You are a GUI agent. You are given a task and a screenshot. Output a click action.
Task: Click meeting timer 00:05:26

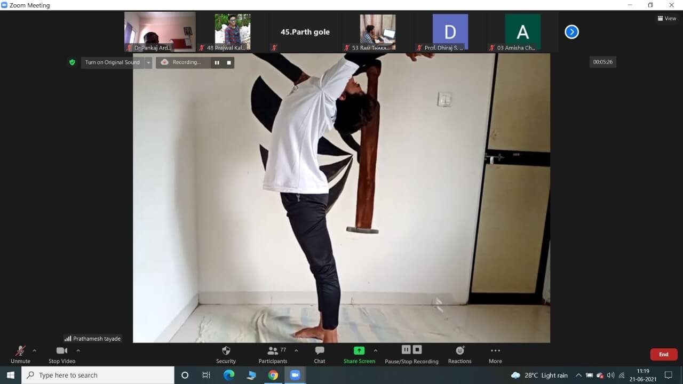point(603,62)
